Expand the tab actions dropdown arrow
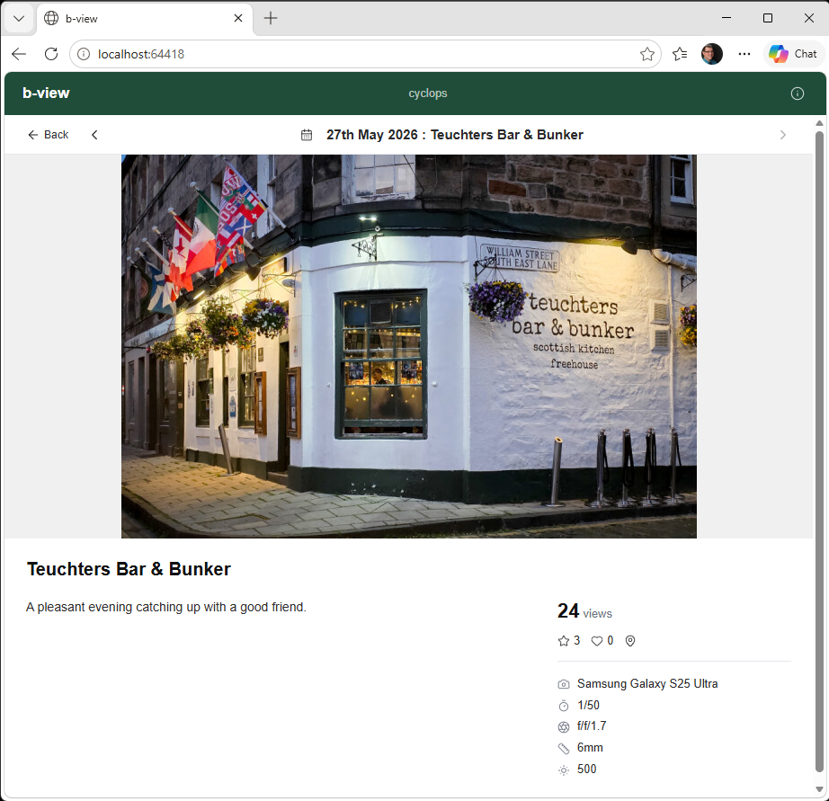The height and width of the screenshot is (801, 829). (x=19, y=19)
